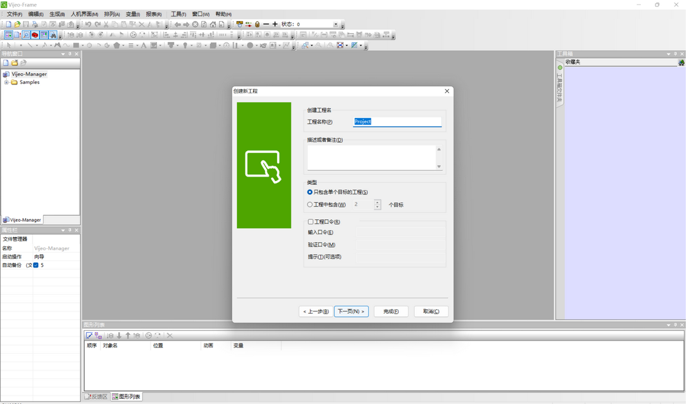Click the Print icon in the toolbar

pos(34,25)
